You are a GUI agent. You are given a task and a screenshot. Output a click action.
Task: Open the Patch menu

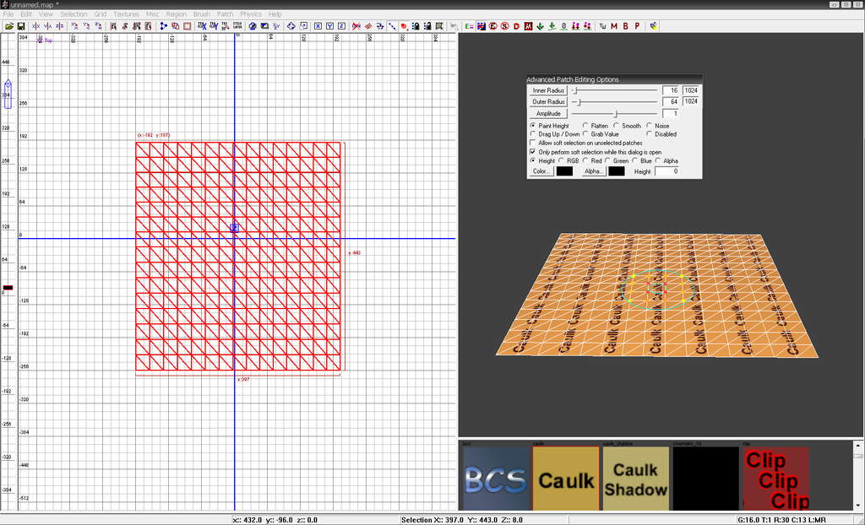225,14
